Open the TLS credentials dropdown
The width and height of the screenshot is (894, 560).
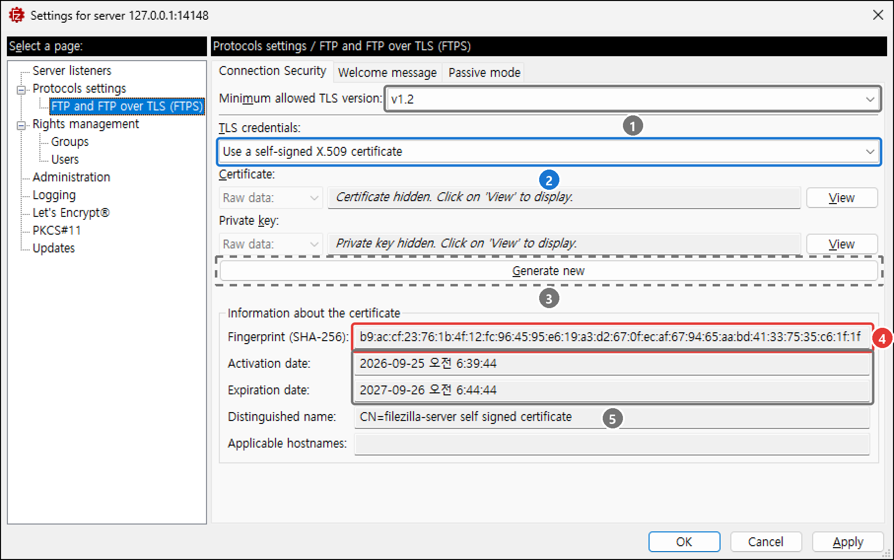pos(549,151)
